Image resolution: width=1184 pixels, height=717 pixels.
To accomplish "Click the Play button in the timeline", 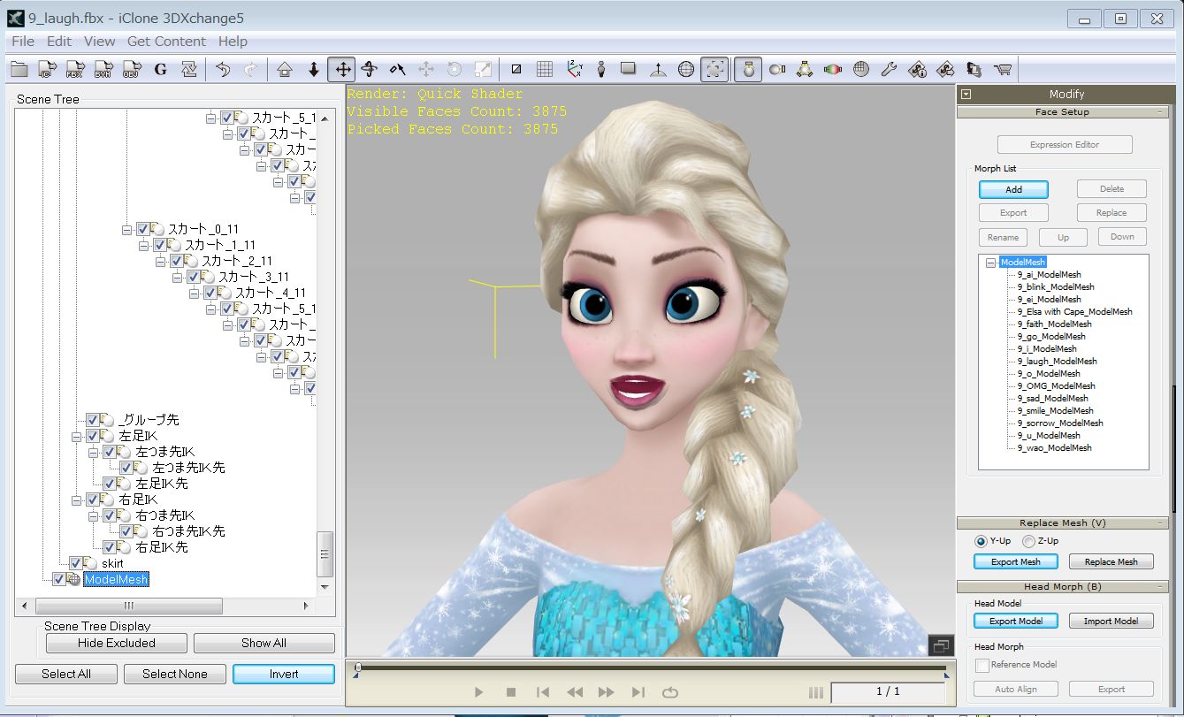I will coord(479,692).
